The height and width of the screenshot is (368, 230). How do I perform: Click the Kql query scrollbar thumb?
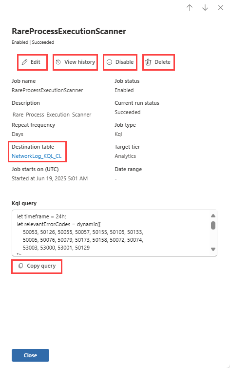point(213,225)
